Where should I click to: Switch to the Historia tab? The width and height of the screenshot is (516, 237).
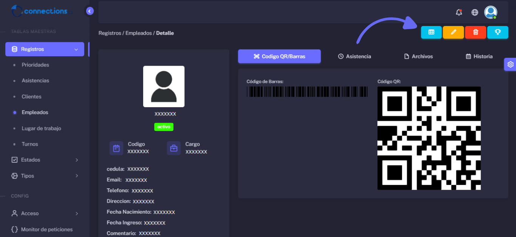tap(479, 56)
